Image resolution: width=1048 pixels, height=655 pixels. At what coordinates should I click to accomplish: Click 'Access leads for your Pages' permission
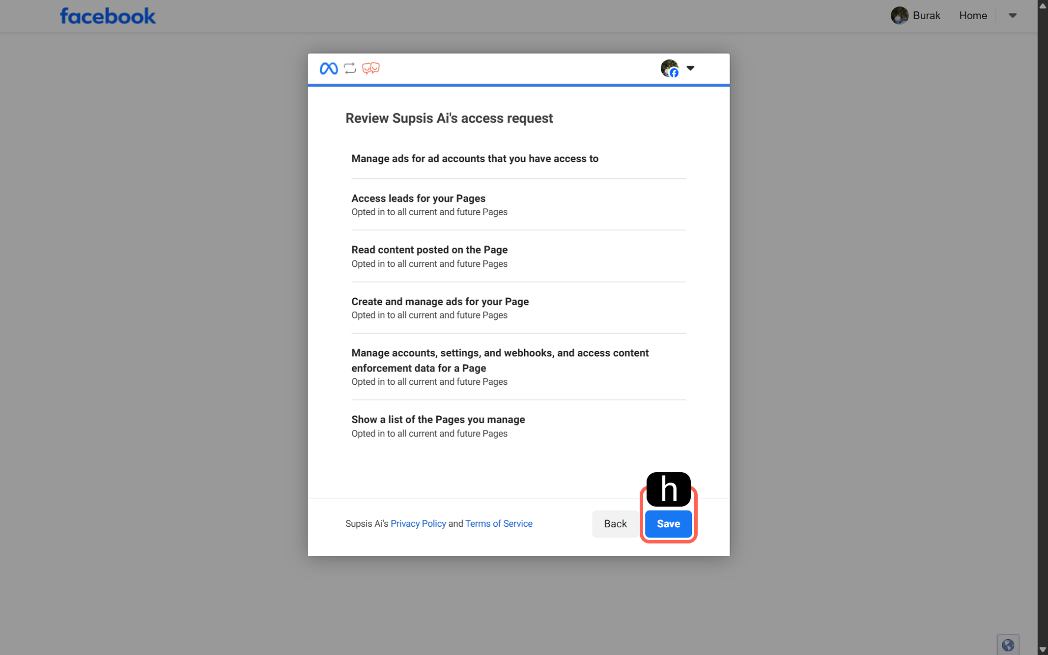pyautogui.click(x=418, y=199)
